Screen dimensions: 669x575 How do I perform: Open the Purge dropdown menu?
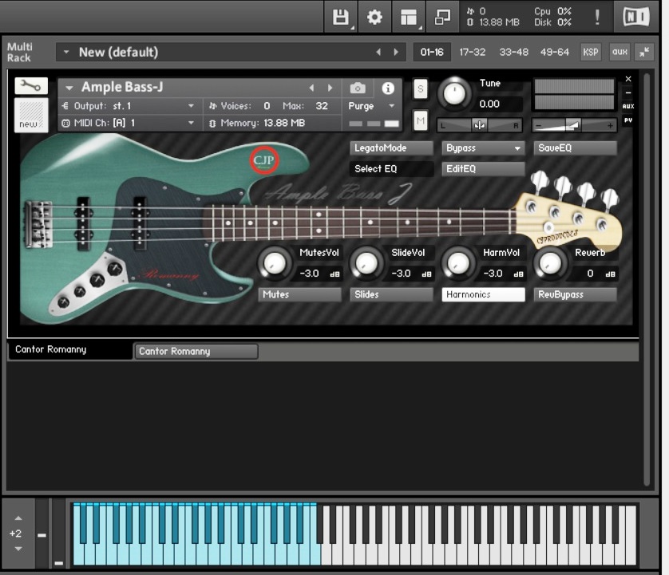[371, 106]
